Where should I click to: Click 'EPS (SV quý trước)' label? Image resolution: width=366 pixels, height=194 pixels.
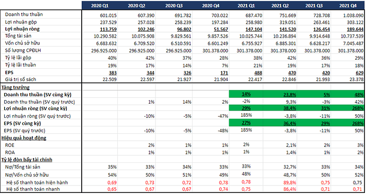[x=24, y=131]
